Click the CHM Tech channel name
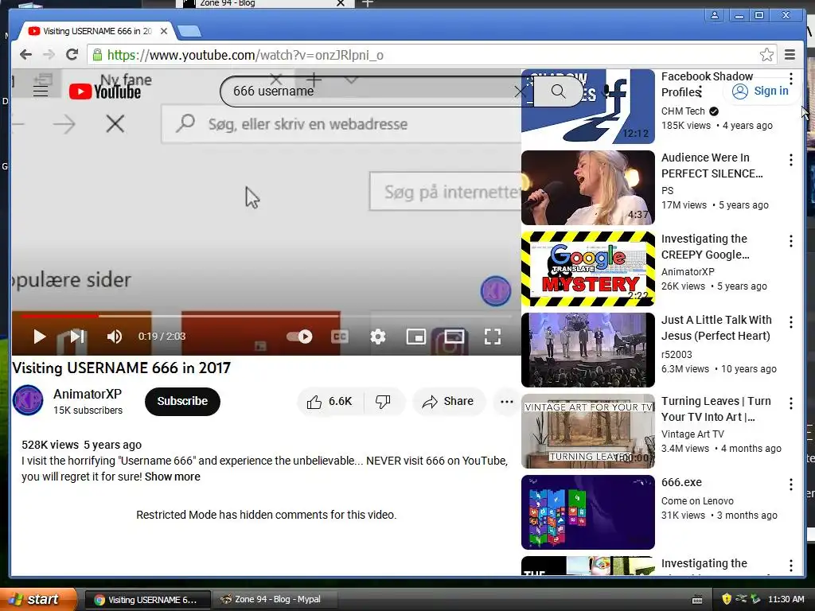Screen dimensions: 815x611 click(x=682, y=111)
